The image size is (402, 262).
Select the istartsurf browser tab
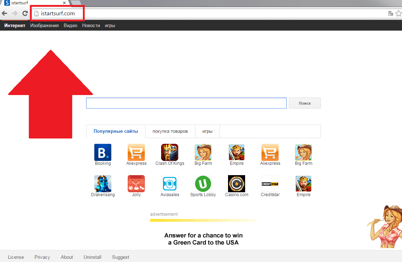(35, 3)
